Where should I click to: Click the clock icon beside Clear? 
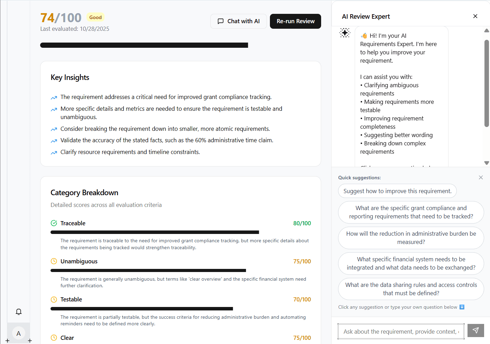(x=54, y=338)
